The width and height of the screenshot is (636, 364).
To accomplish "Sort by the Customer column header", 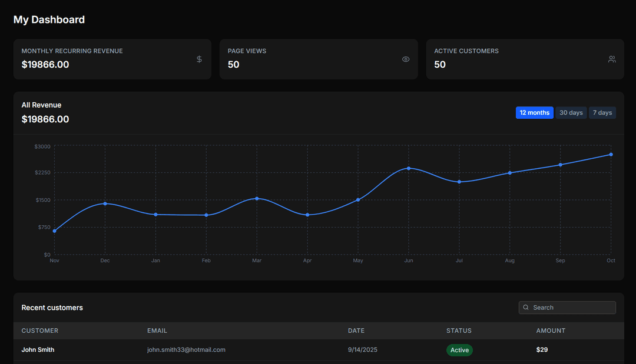I will coord(40,330).
